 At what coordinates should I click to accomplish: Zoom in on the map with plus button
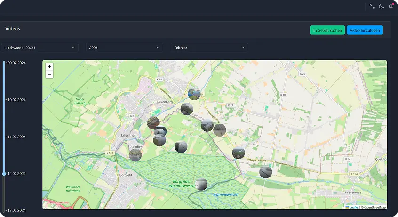(x=49, y=66)
